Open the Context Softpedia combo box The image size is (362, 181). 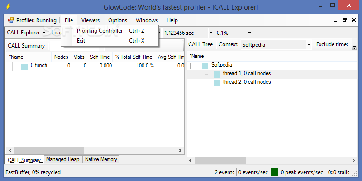[276, 44]
